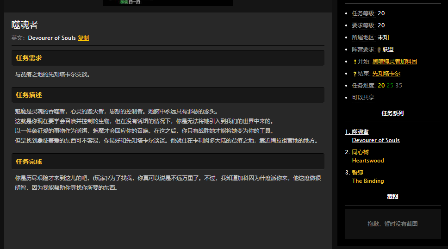Click the green difficulty value 25
This screenshot has height=249, width=448.
(390, 86)
